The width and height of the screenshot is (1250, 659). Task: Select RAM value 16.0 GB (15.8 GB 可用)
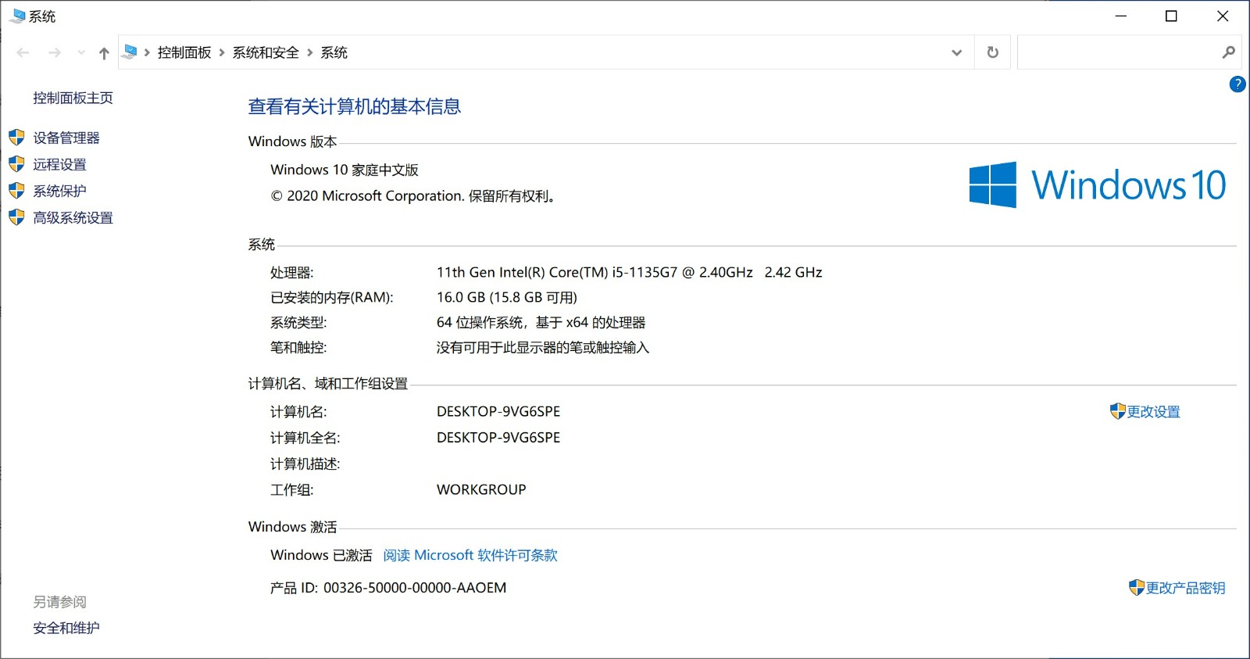coord(507,297)
